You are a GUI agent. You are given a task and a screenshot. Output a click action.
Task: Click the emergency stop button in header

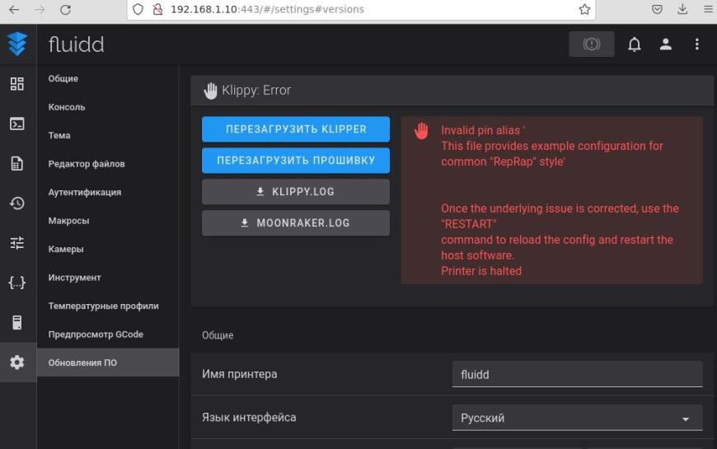coord(591,44)
